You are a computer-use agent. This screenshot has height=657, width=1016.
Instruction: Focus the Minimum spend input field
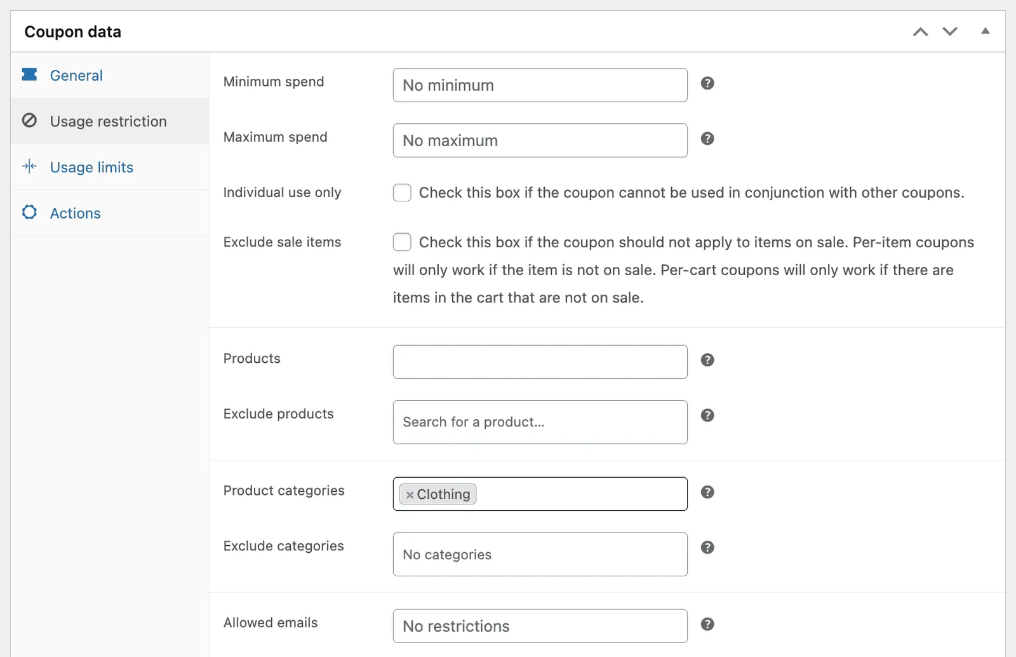pos(540,85)
